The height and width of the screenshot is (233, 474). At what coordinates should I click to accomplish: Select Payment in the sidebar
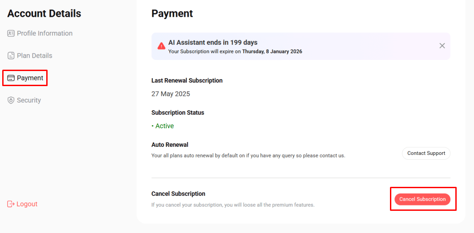pos(25,78)
